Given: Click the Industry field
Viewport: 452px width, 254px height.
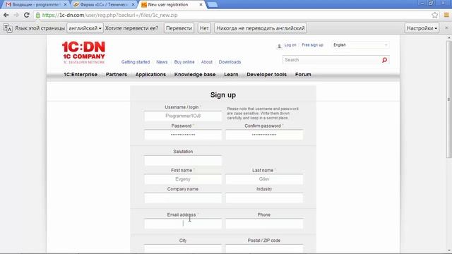Looking at the screenshot, I should [x=264, y=198].
